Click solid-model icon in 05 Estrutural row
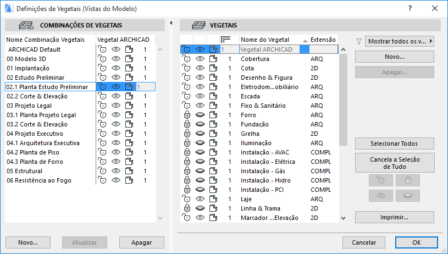 point(129,171)
